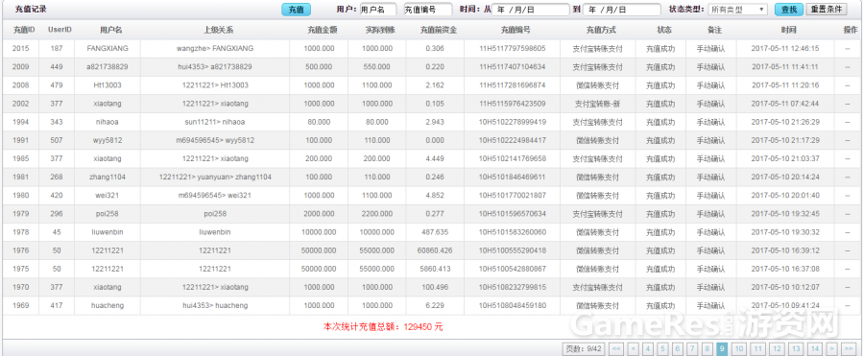This screenshot has width=863, height=356.
Task: Select username Ht13003 cell
Action: 108,85
